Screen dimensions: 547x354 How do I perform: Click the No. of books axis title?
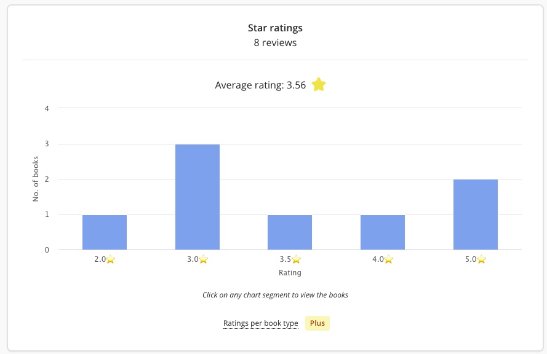coord(36,179)
